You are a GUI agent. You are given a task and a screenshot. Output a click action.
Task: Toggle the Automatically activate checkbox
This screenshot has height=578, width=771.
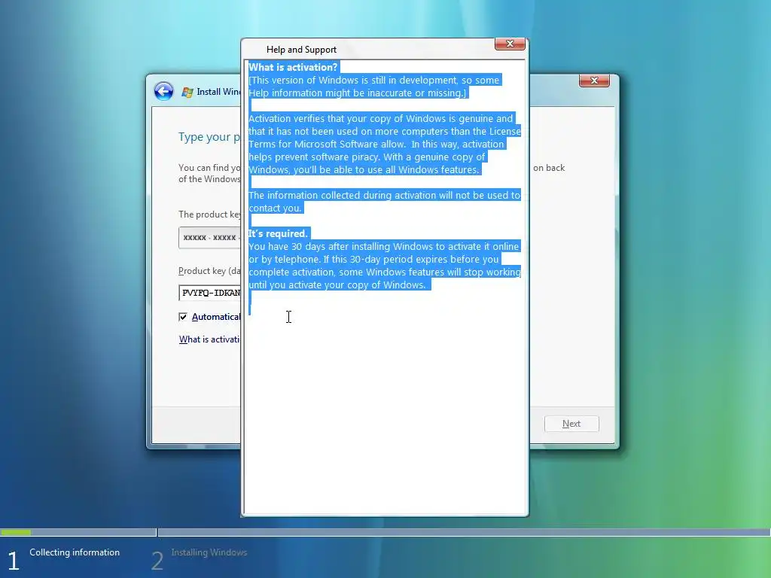pos(183,317)
